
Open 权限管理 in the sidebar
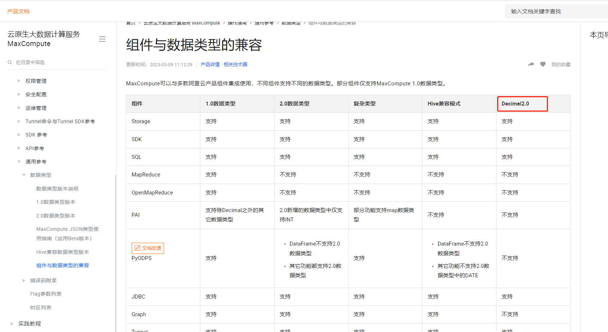pos(36,81)
